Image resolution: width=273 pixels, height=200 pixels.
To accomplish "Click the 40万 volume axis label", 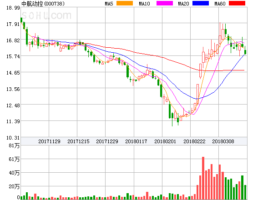I will click(14, 173).
